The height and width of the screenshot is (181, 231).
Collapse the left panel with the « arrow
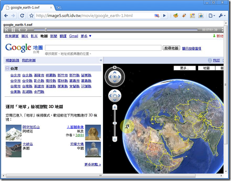click(101, 60)
